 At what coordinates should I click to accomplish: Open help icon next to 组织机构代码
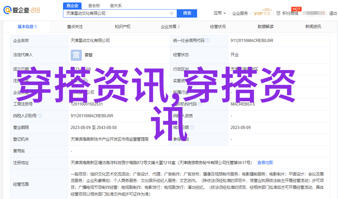pyautogui.click(x=200, y=104)
